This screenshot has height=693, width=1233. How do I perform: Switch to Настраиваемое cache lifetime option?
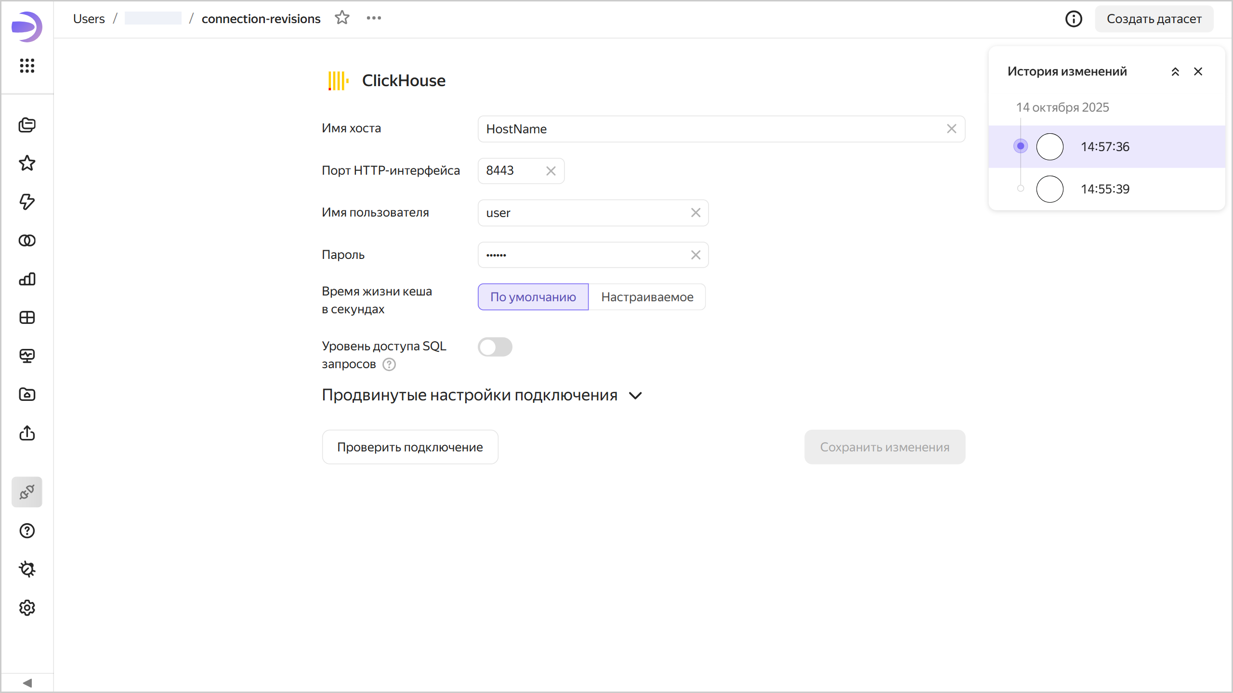[647, 297]
